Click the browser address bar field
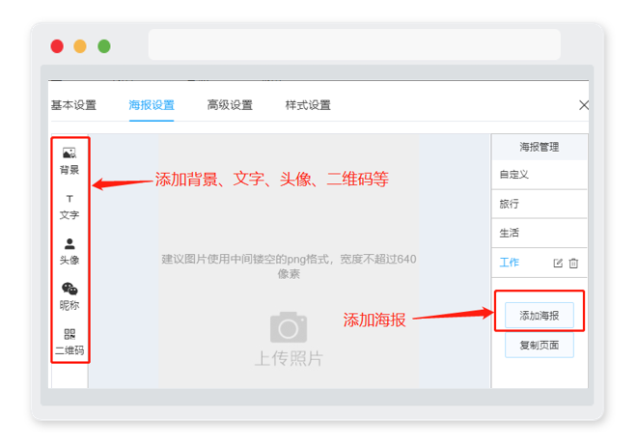637x446 pixels. (354, 44)
